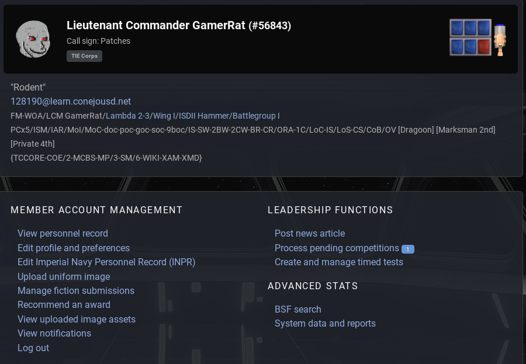Open View uploaded image assets
Screen dimensions: 526x364
[x=77, y=319]
